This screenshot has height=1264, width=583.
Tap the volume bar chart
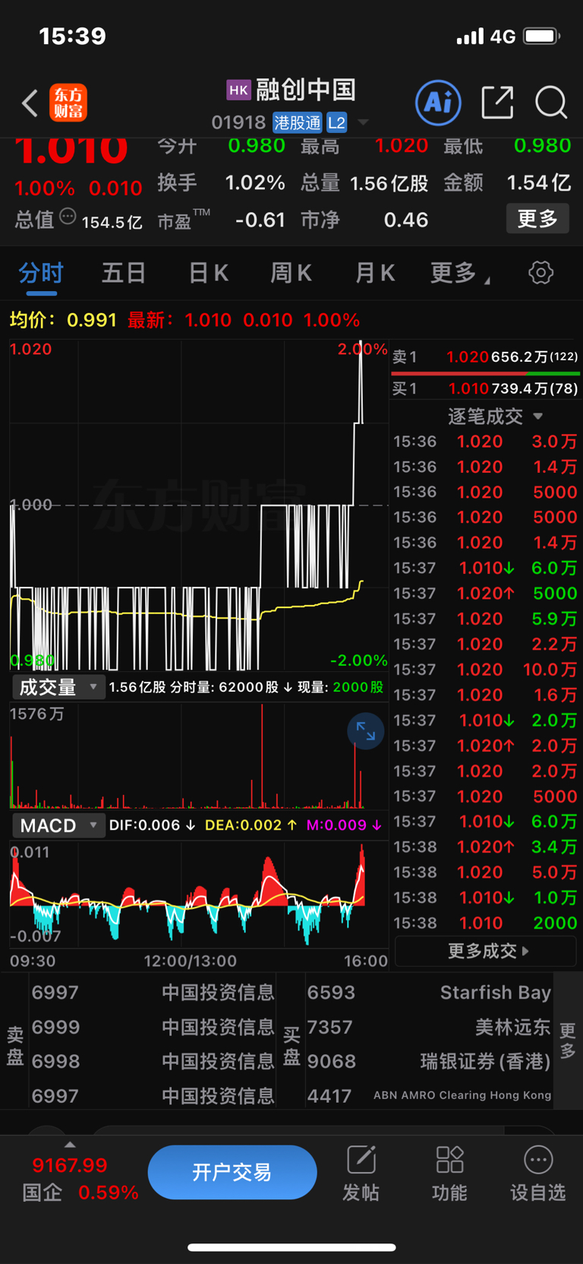point(199,756)
